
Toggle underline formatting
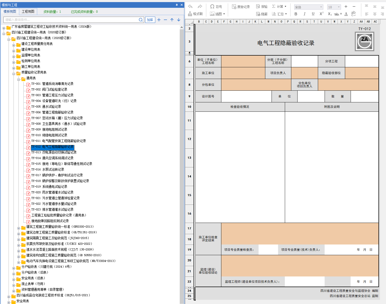[x=313, y=14]
